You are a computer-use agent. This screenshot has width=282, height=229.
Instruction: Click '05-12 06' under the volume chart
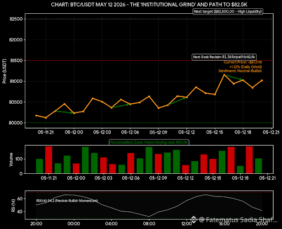point(131,178)
